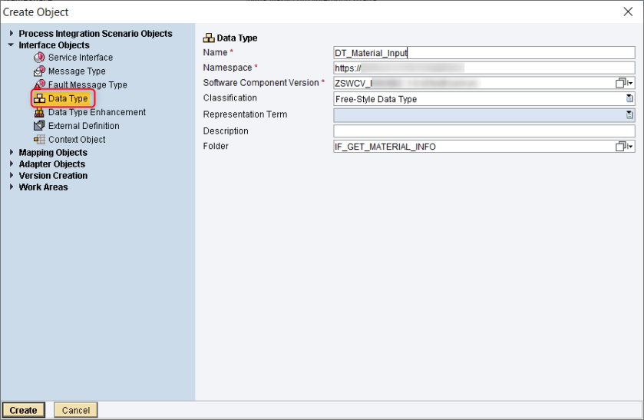Expand the Adapter Objects node

click(11, 164)
